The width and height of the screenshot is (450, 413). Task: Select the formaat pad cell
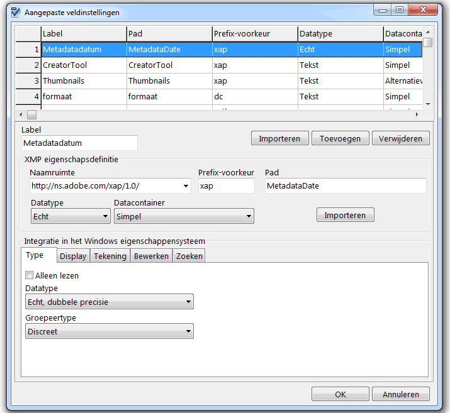pyautogui.click(x=169, y=97)
